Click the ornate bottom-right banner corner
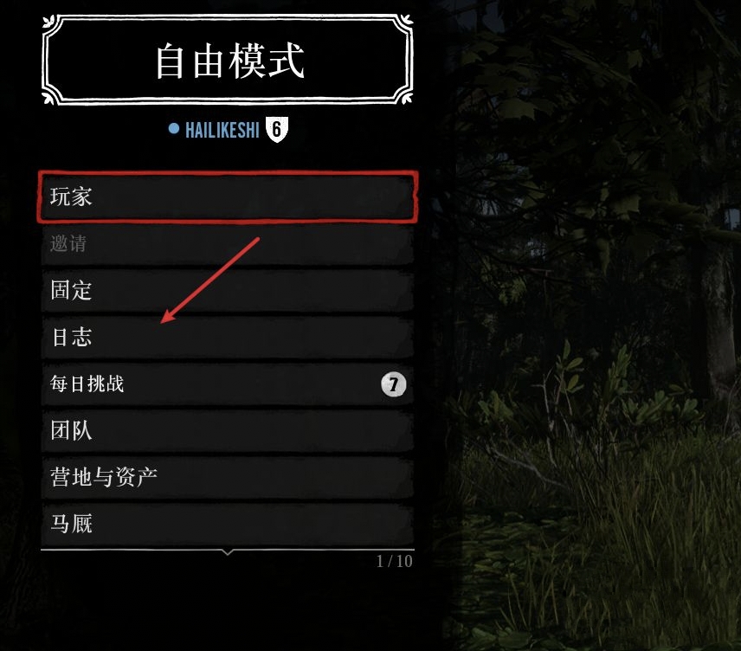Image resolution: width=741 pixels, height=651 pixels. [404, 95]
